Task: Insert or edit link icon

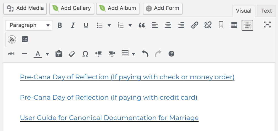Action: point(195,25)
